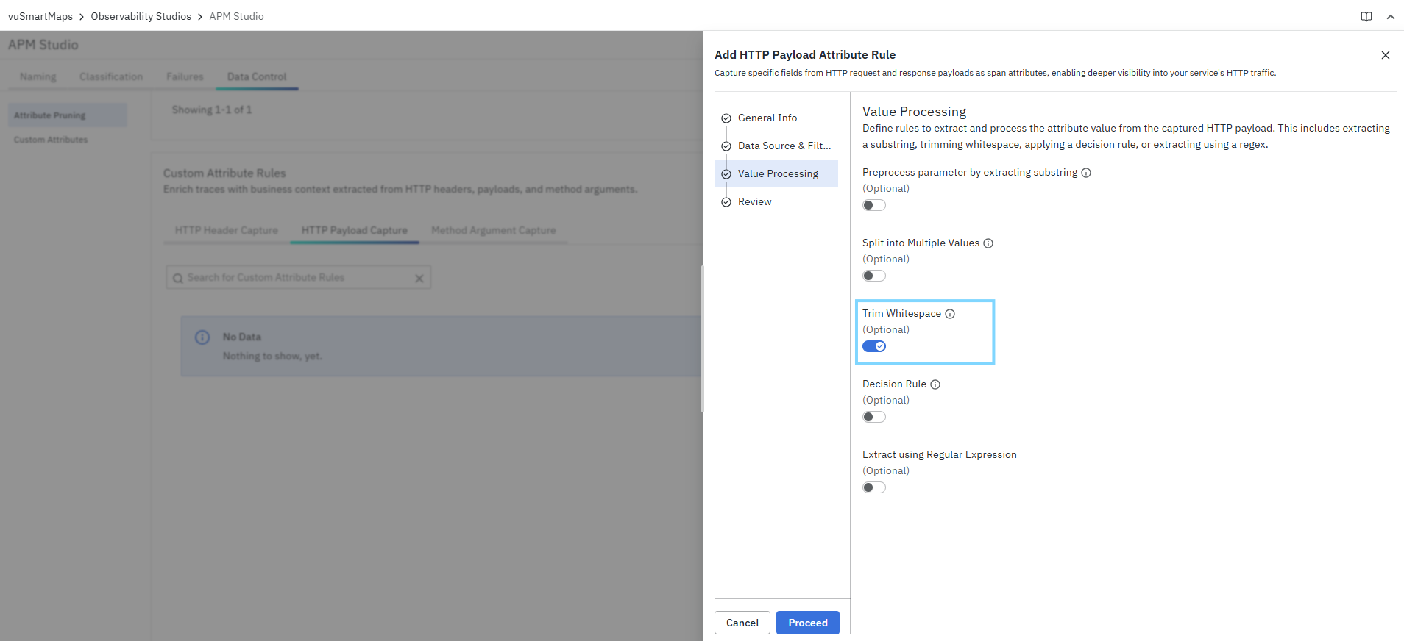Open the documentation book icon
The height and width of the screenshot is (641, 1404).
[x=1366, y=17]
